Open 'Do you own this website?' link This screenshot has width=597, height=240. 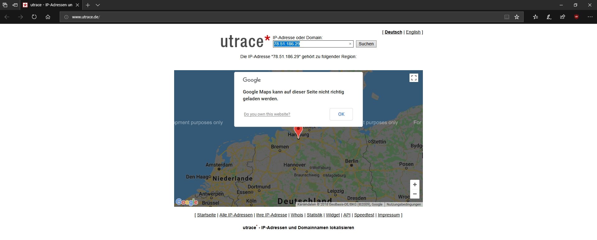point(267,114)
